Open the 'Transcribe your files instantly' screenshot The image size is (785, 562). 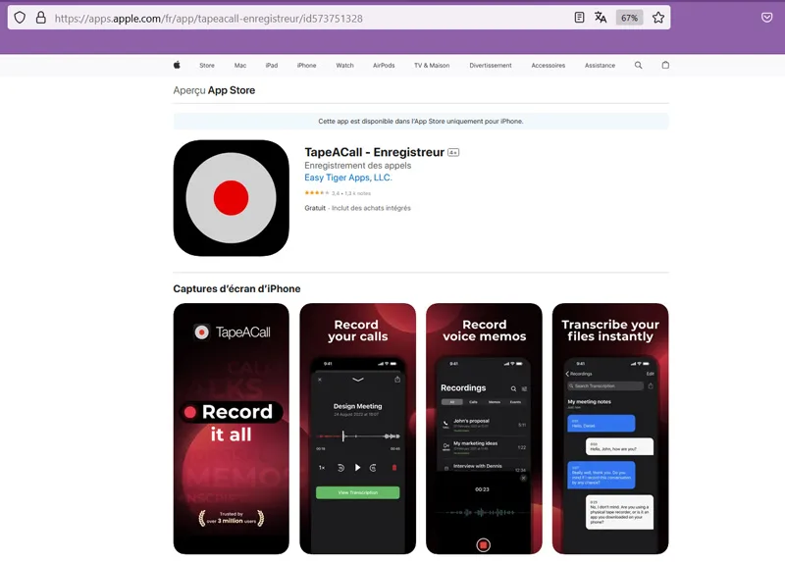pos(610,429)
